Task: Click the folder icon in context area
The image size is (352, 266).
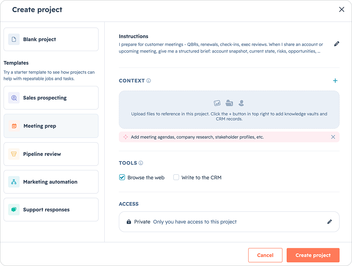Action: tap(229, 103)
